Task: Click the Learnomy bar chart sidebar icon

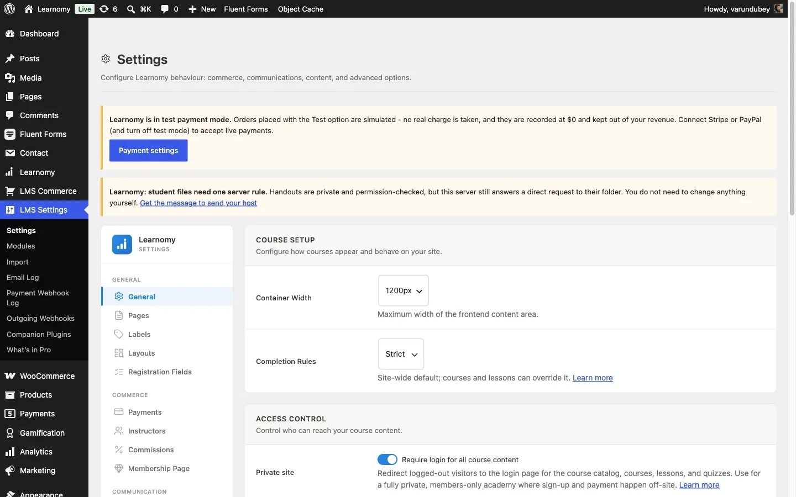Action: click(x=10, y=172)
